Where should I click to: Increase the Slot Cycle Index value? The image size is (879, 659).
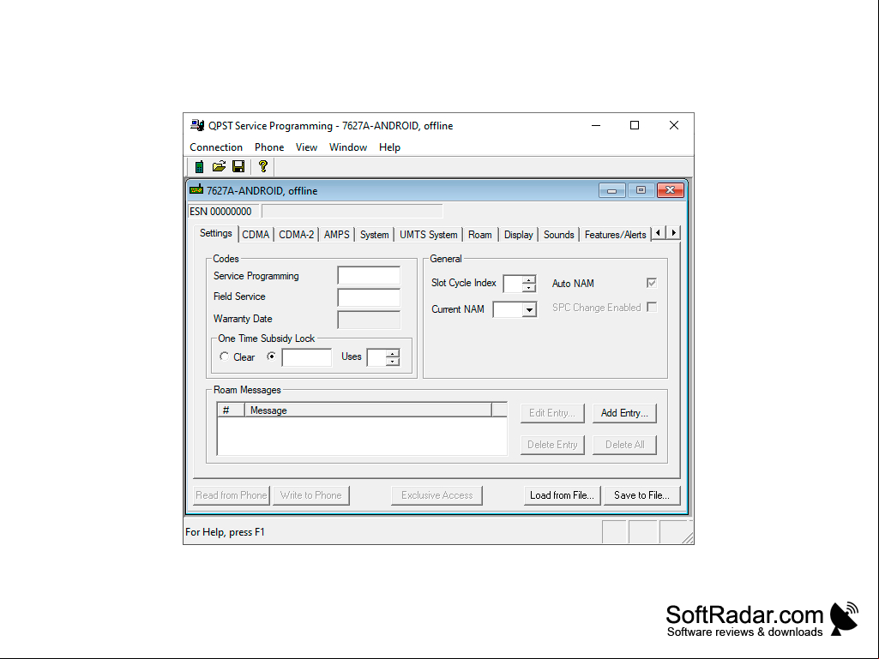(528, 279)
